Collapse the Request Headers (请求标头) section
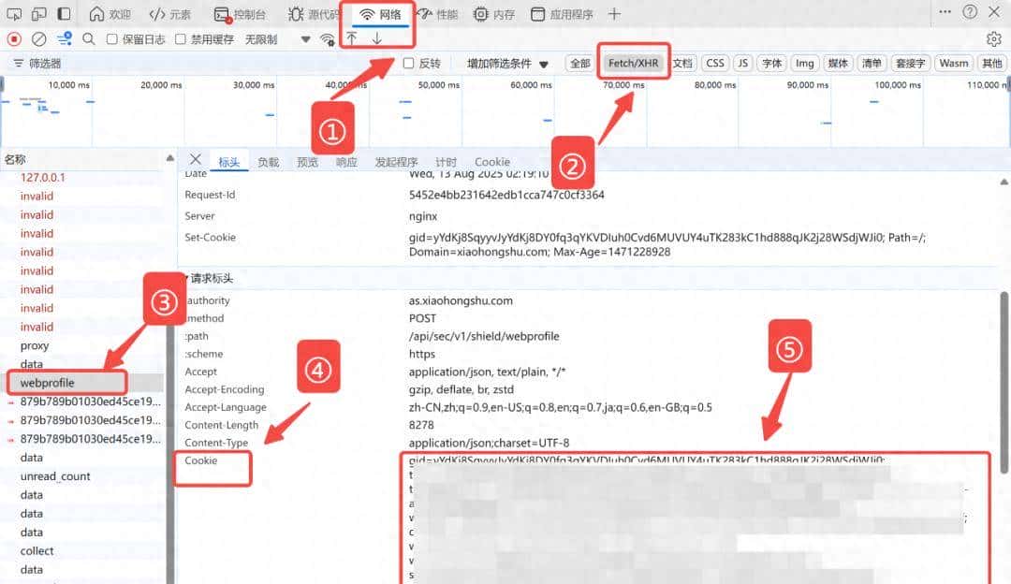The width and height of the screenshot is (1011, 584). coord(210,279)
